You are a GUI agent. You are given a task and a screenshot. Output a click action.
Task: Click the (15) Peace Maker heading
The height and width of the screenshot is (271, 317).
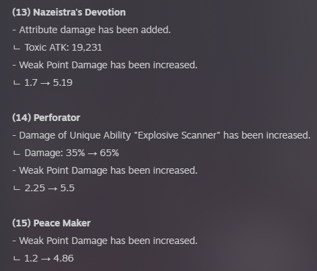pyautogui.click(x=51, y=223)
